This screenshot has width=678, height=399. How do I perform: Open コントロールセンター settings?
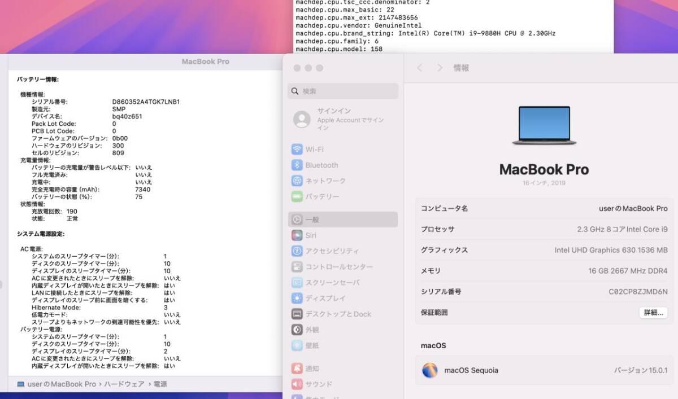click(x=338, y=266)
